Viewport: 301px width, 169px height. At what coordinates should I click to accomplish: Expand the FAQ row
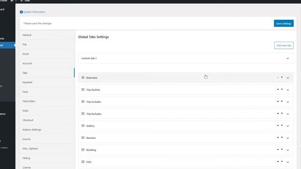[x=287, y=162]
